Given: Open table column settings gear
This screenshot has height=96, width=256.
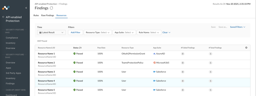Looking at the screenshot, I should (246, 48).
